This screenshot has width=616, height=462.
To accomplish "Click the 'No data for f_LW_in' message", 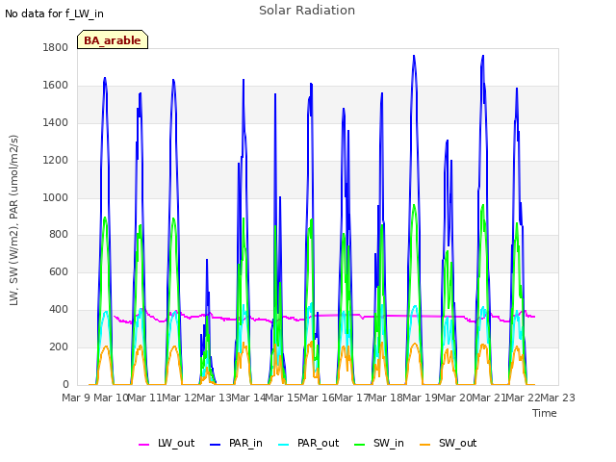I will coord(54,13).
